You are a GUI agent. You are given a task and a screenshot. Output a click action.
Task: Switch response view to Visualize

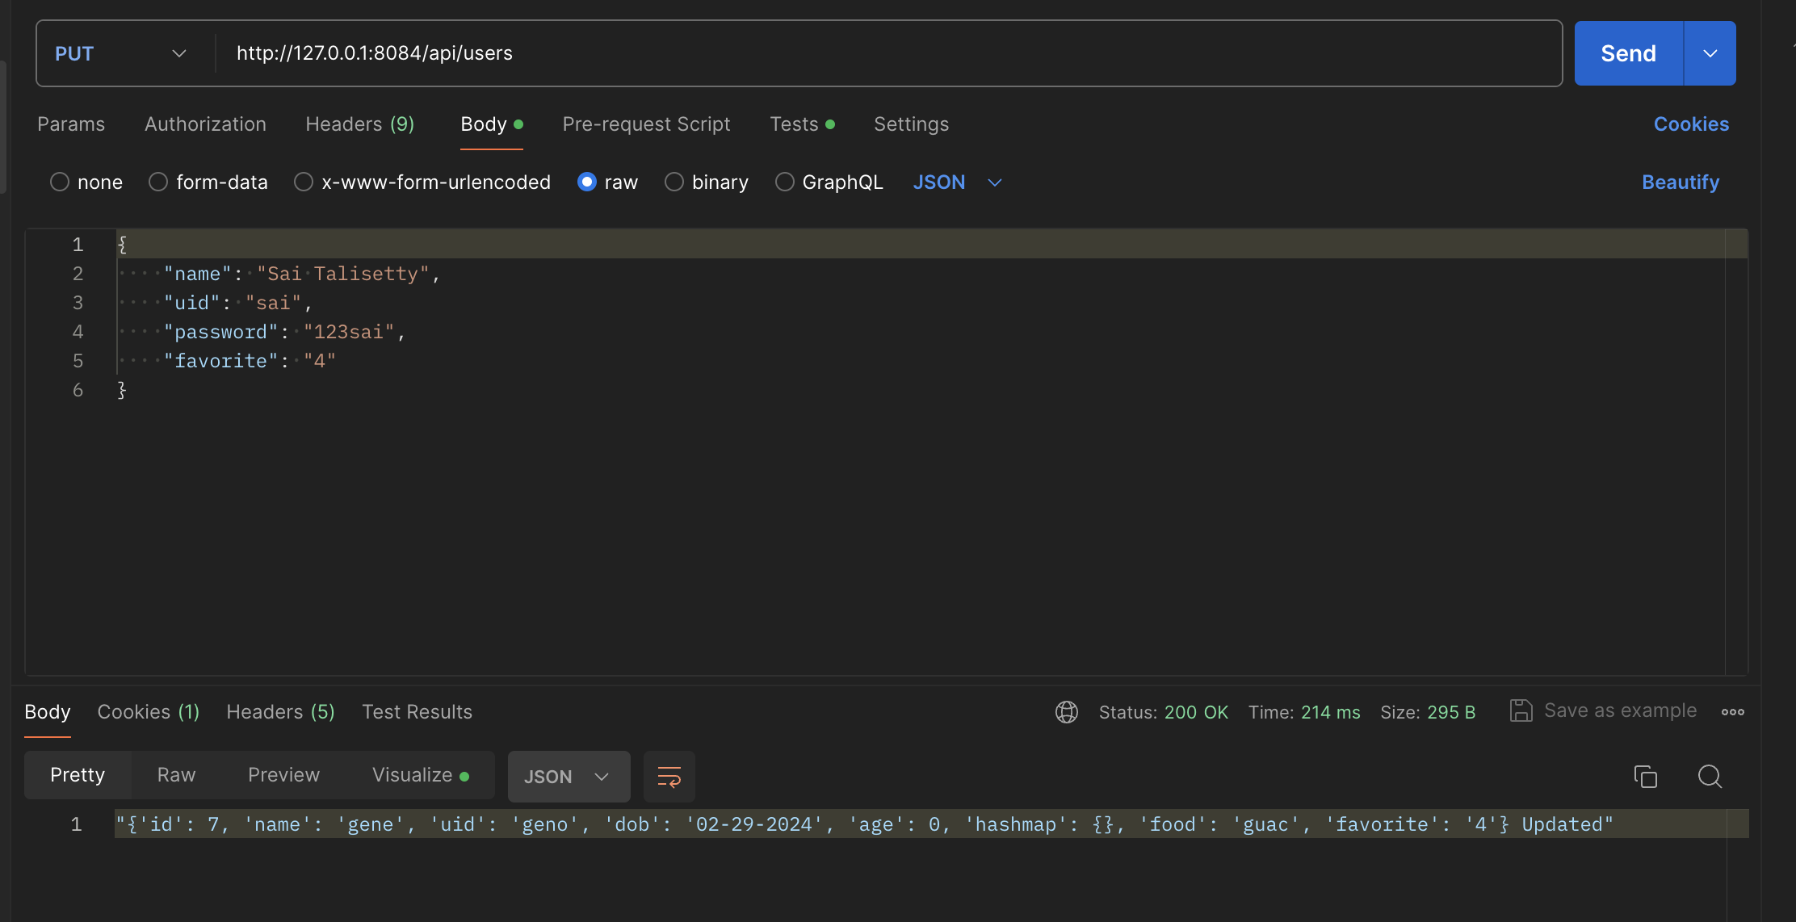click(420, 775)
